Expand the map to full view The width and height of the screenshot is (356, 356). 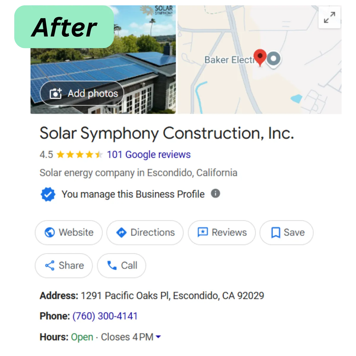pyautogui.click(x=329, y=17)
